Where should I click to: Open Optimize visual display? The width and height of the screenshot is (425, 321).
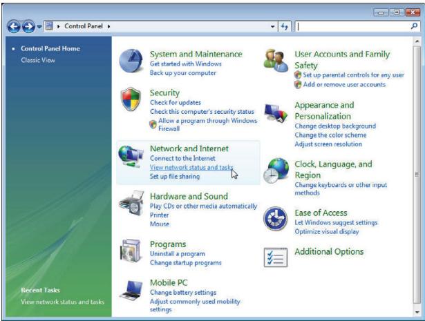[x=327, y=232]
